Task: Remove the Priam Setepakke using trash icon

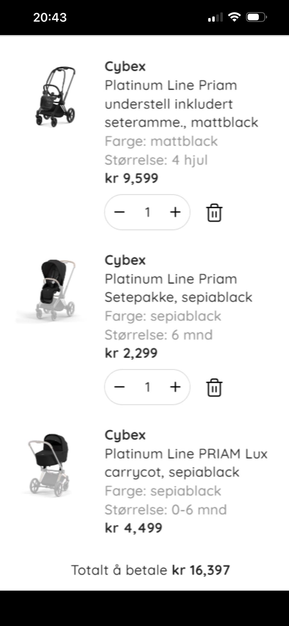Action: [x=214, y=388]
